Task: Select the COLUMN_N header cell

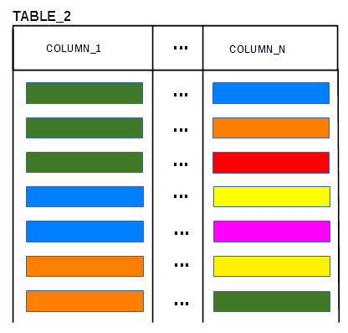Action: point(270,48)
